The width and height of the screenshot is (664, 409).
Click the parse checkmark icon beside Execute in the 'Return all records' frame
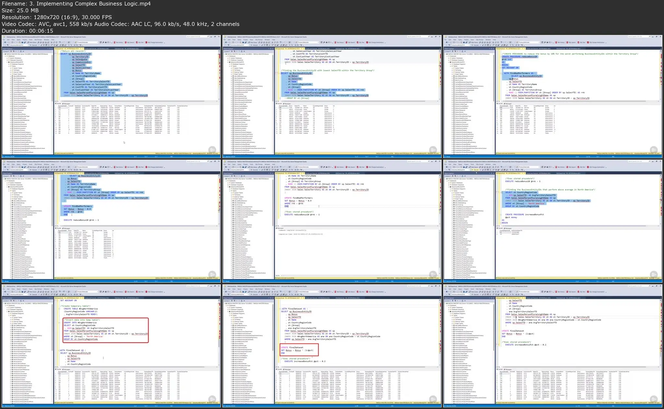[x=41, y=45]
